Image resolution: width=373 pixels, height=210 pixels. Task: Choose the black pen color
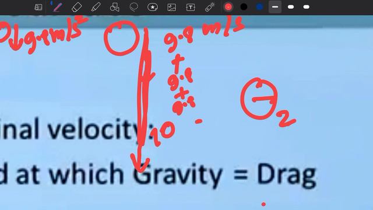[244, 7]
